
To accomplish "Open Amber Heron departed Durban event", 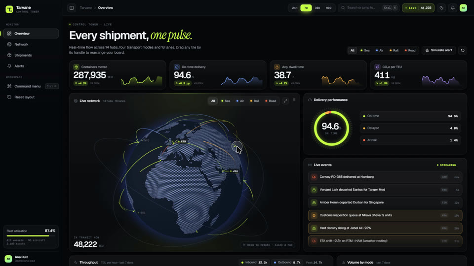I will click(385, 202).
